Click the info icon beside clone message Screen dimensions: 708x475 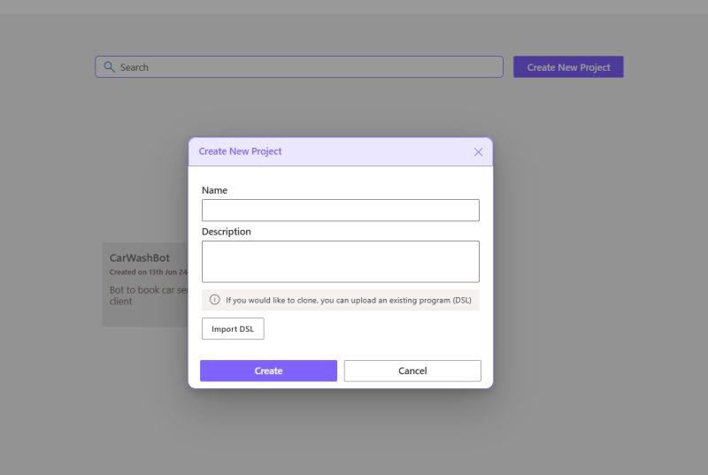point(214,300)
